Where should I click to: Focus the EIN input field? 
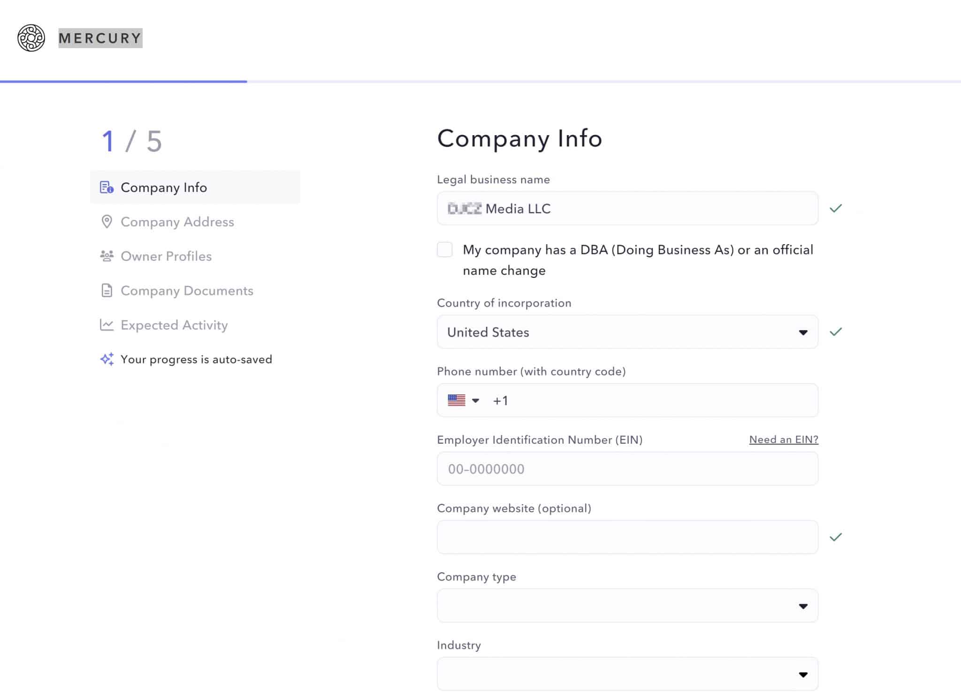click(x=627, y=469)
